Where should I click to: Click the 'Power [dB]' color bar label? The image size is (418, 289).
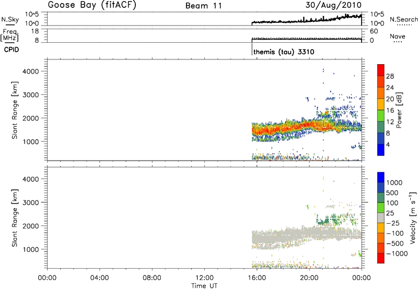(x=399, y=110)
